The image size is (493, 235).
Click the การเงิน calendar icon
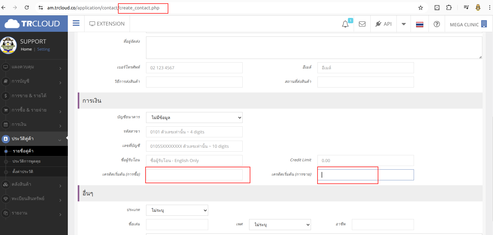[x=5, y=125]
